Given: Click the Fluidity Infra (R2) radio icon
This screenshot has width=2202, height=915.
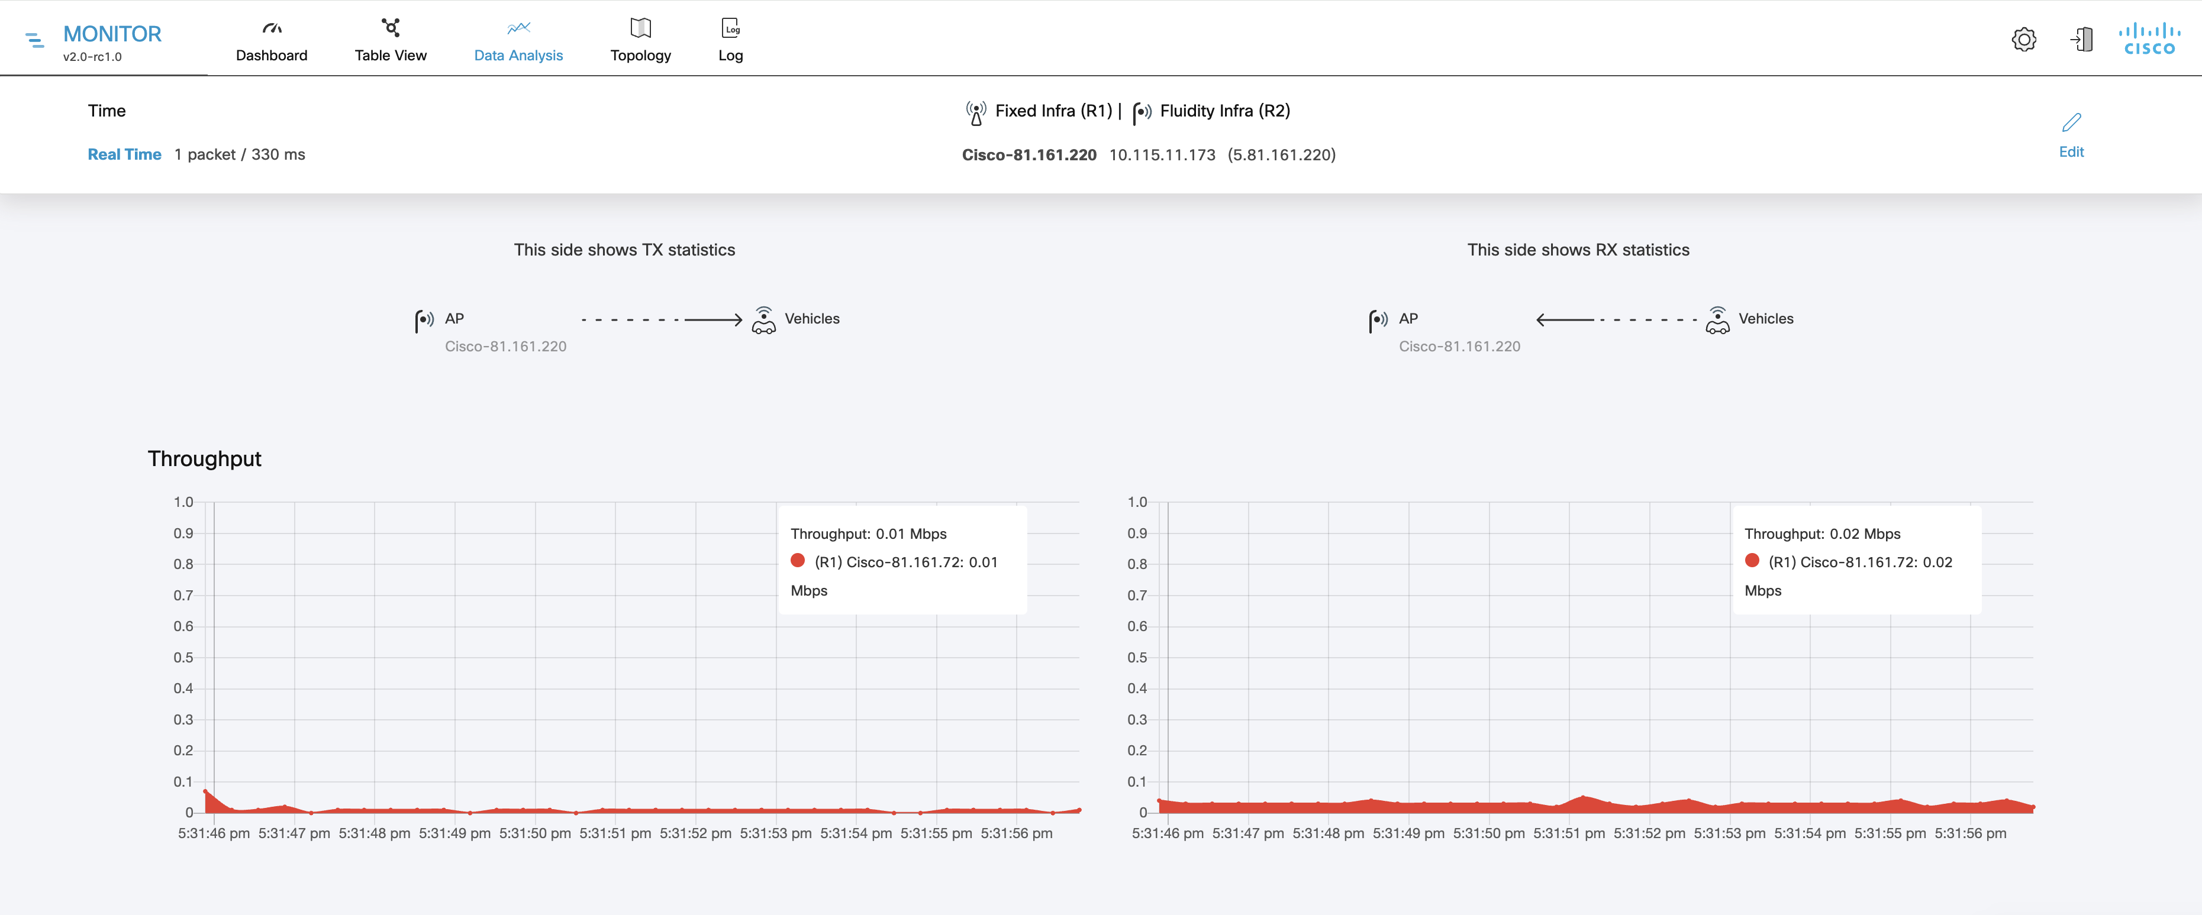Looking at the screenshot, I should tap(1141, 113).
